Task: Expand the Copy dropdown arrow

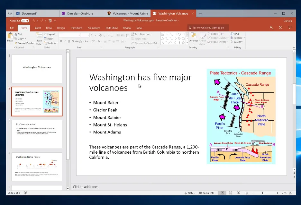Action: [x=25, y=39]
